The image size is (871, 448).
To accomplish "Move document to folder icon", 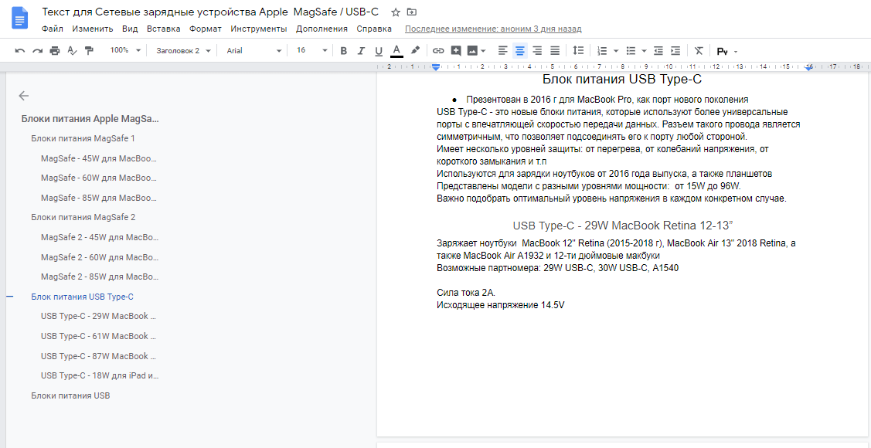I will 411,12.
